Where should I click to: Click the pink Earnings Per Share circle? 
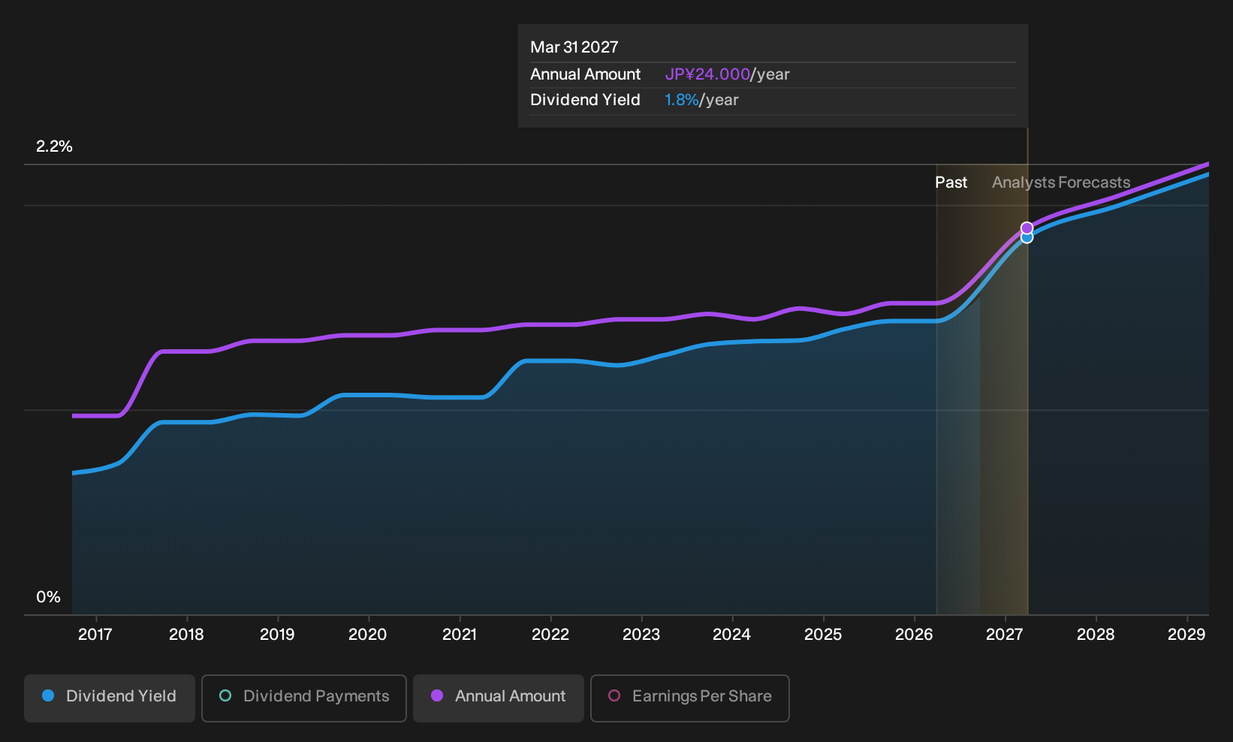tap(614, 695)
